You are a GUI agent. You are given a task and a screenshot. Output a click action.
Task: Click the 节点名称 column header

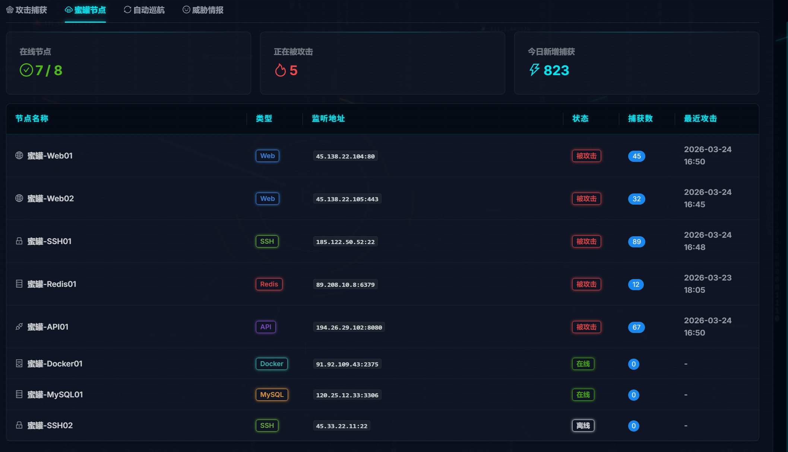coord(32,118)
